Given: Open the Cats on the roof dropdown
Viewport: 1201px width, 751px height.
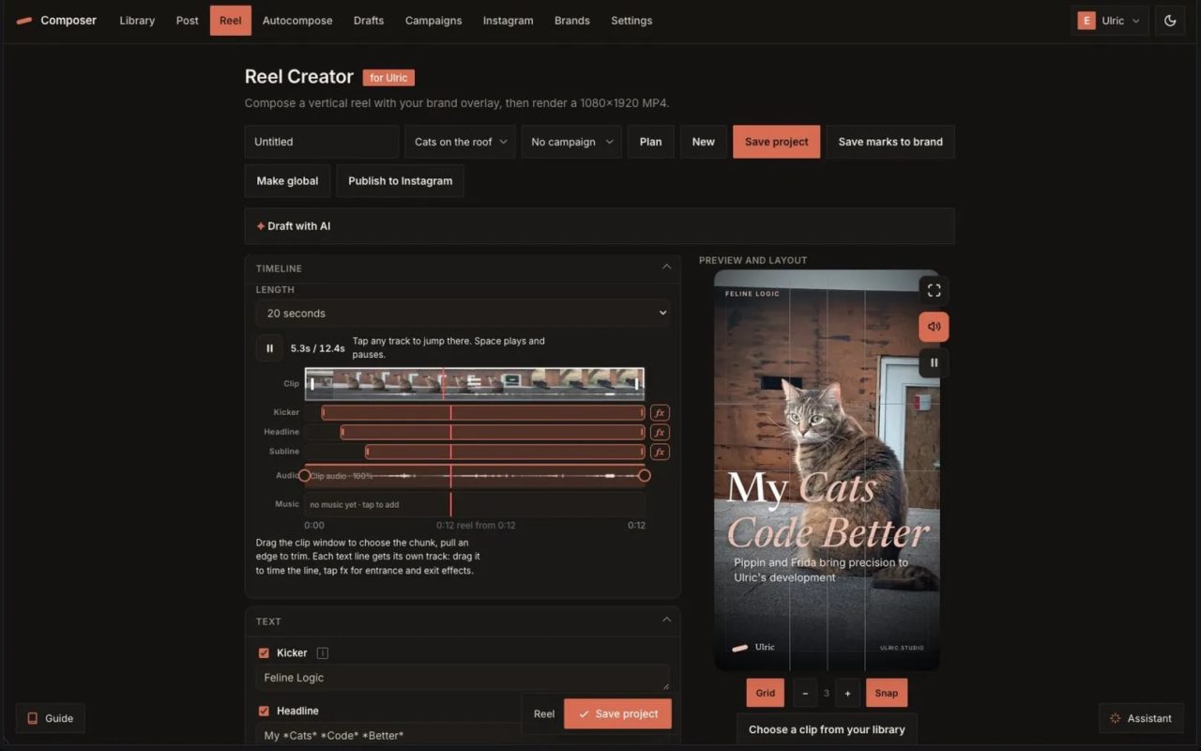Looking at the screenshot, I should click(460, 142).
